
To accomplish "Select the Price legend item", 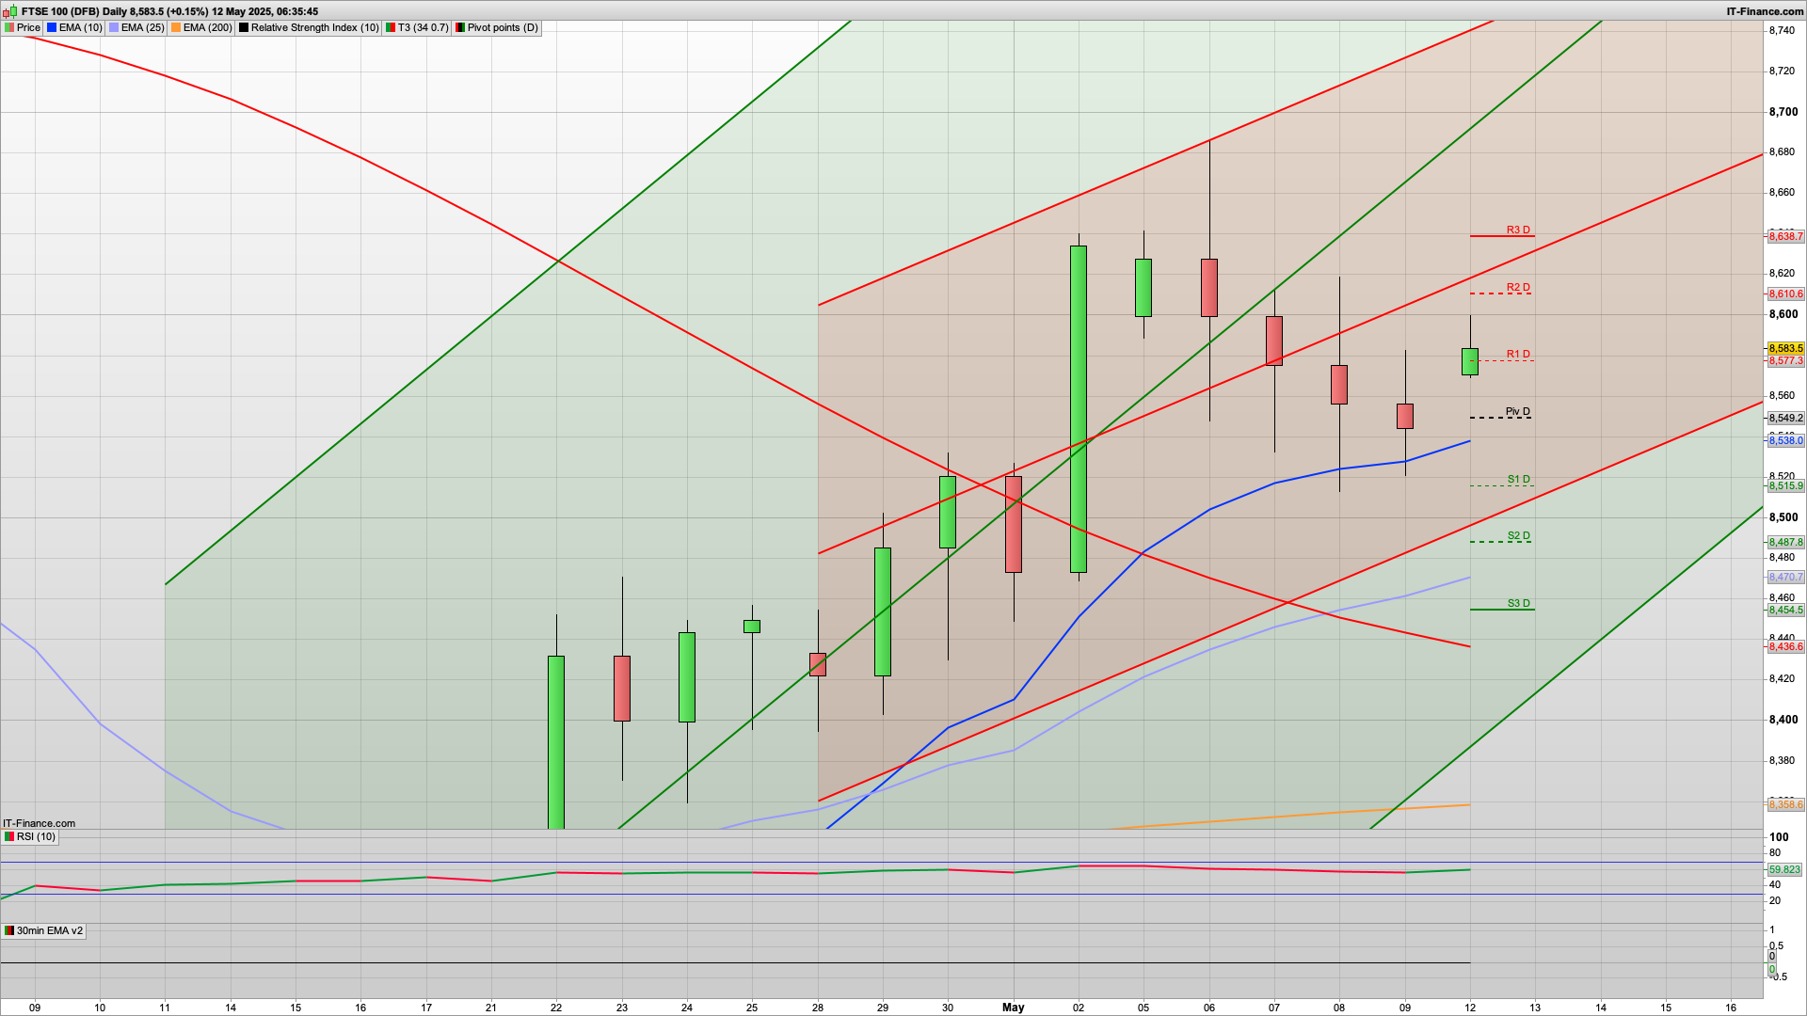I will (23, 27).
